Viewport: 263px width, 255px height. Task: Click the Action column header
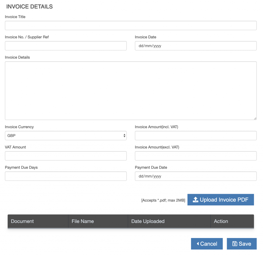pyautogui.click(x=232, y=221)
